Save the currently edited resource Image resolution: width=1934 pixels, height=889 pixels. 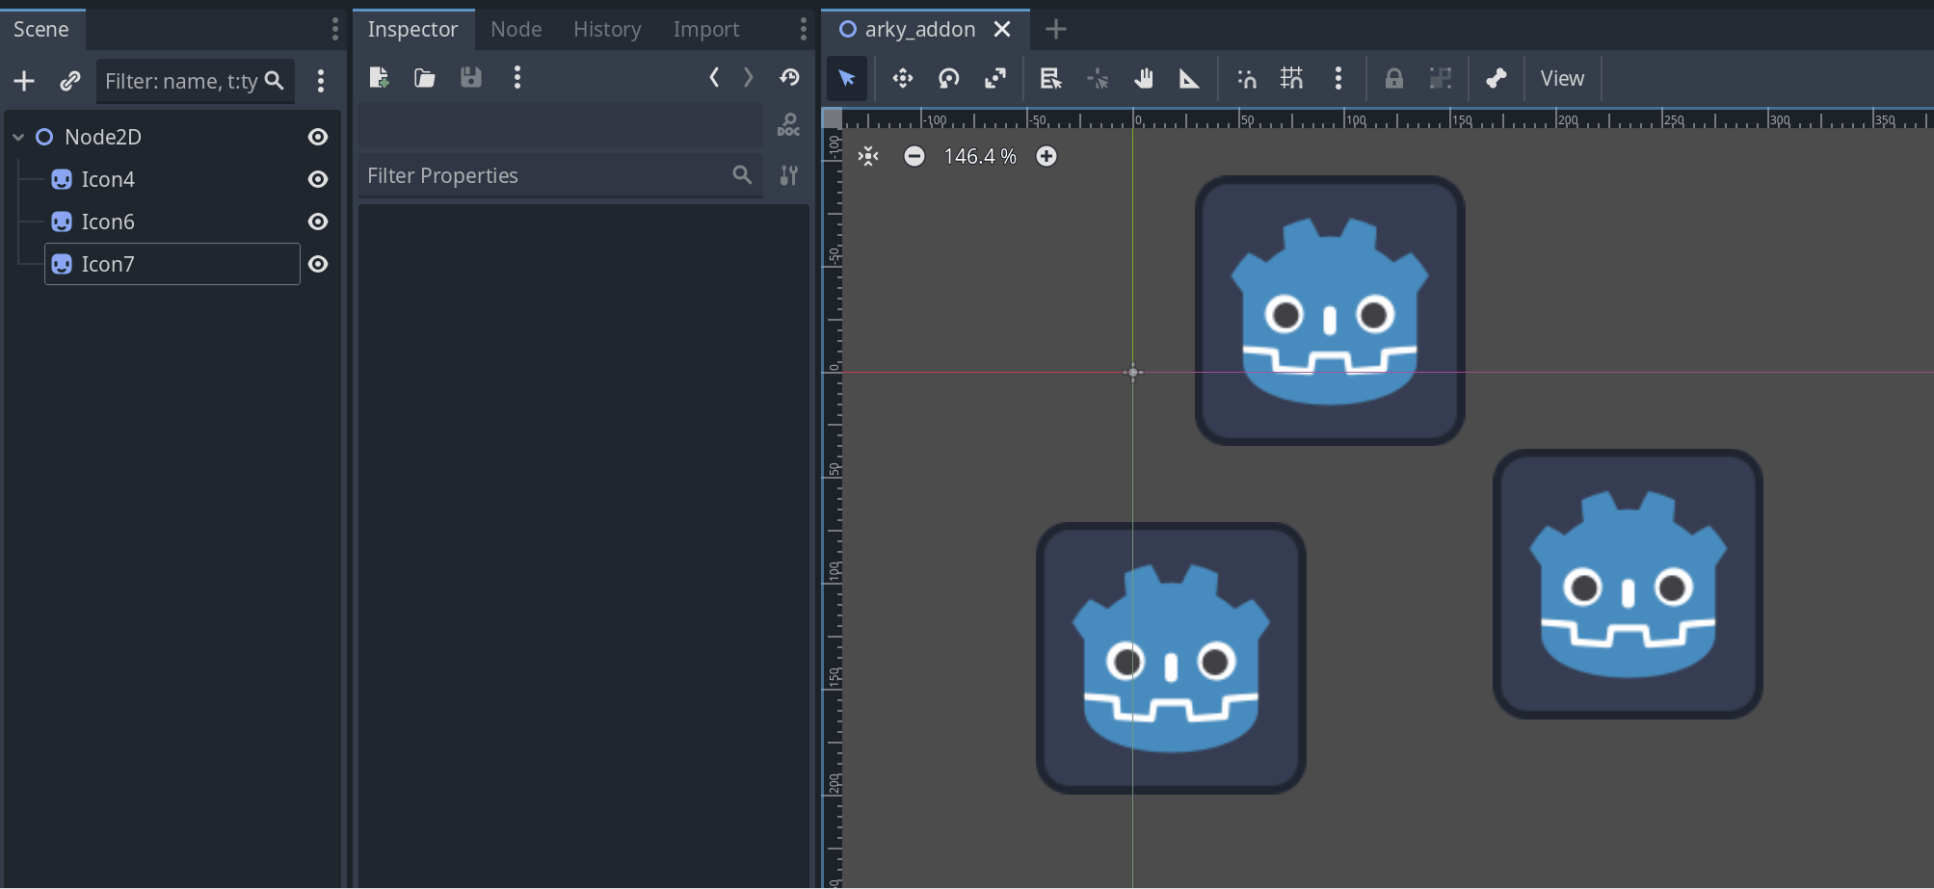coord(471,78)
